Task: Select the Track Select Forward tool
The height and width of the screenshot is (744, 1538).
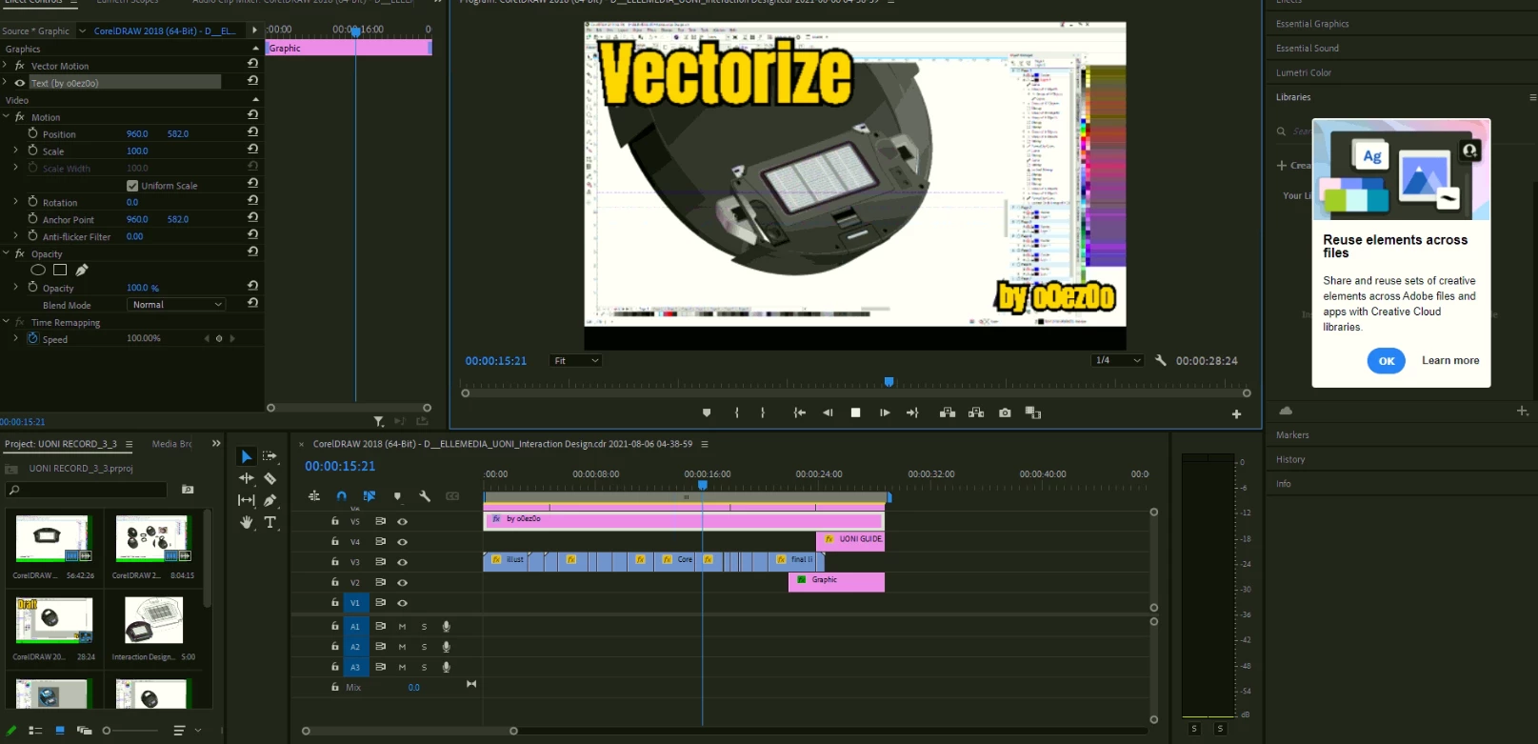Action: (x=270, y=456)
